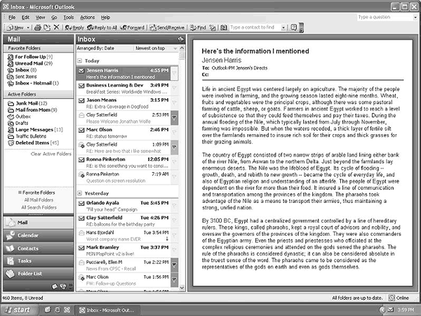The width and height of the screenshot is (421, 316).
Task: Click the Delete X toolbar icon
Action: (x=56, y=27)
